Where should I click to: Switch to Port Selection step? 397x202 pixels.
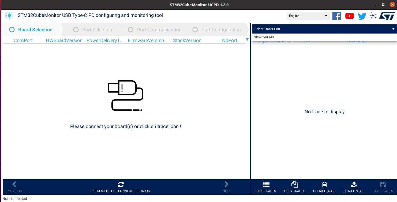point(93,30)
